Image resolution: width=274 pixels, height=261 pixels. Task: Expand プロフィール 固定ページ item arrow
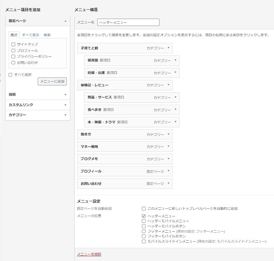(x=168, y=171)
